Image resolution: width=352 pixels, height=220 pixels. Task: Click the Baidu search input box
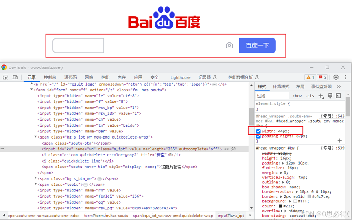point(79,45)
